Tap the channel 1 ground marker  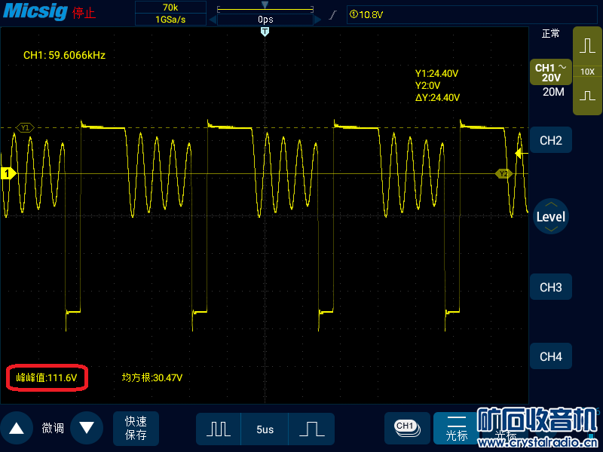click(8, 173)
